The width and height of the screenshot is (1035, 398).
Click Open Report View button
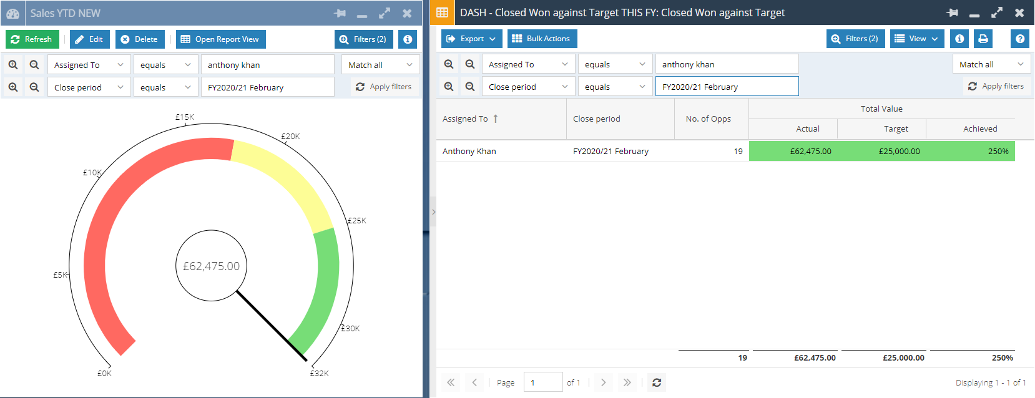tap(220, 39)
